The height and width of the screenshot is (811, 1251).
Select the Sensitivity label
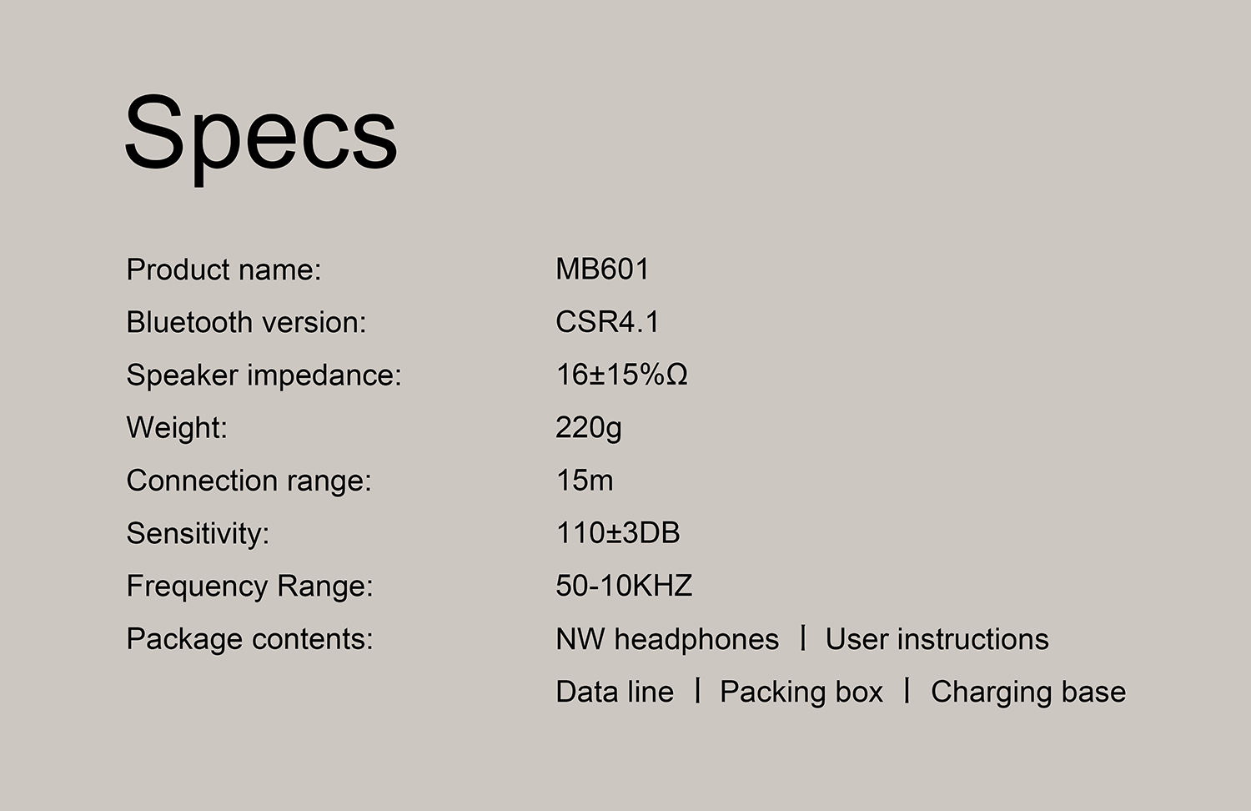198,533
